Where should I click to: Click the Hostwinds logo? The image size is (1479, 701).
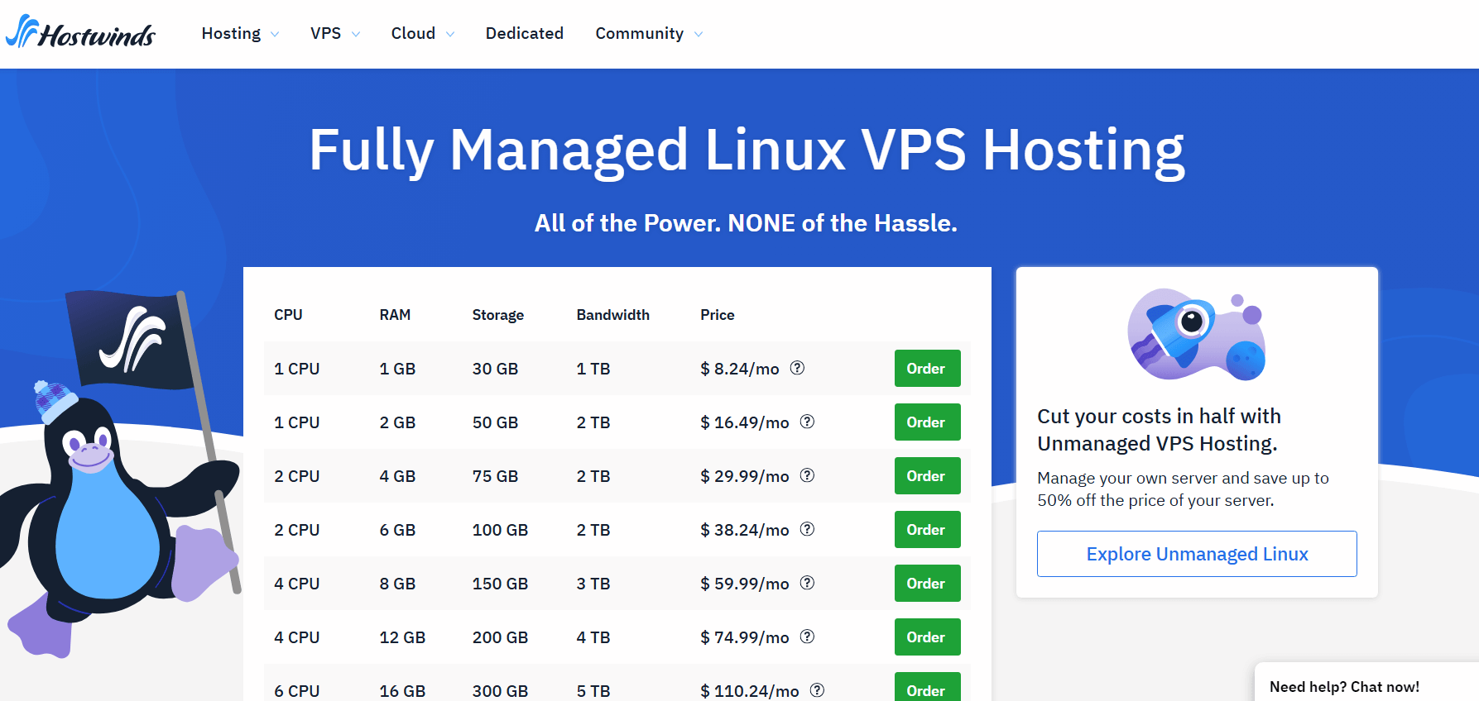tap(80, 32)
